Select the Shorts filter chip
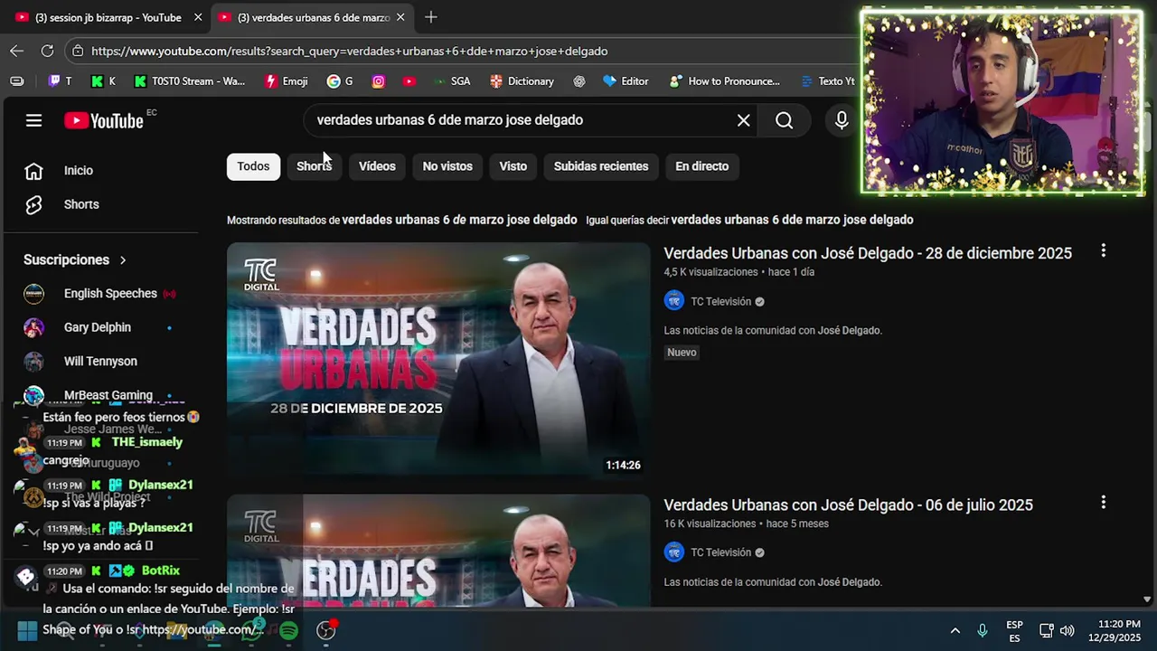The width and height of the screenshot is (1157, 651). point(314,166)
